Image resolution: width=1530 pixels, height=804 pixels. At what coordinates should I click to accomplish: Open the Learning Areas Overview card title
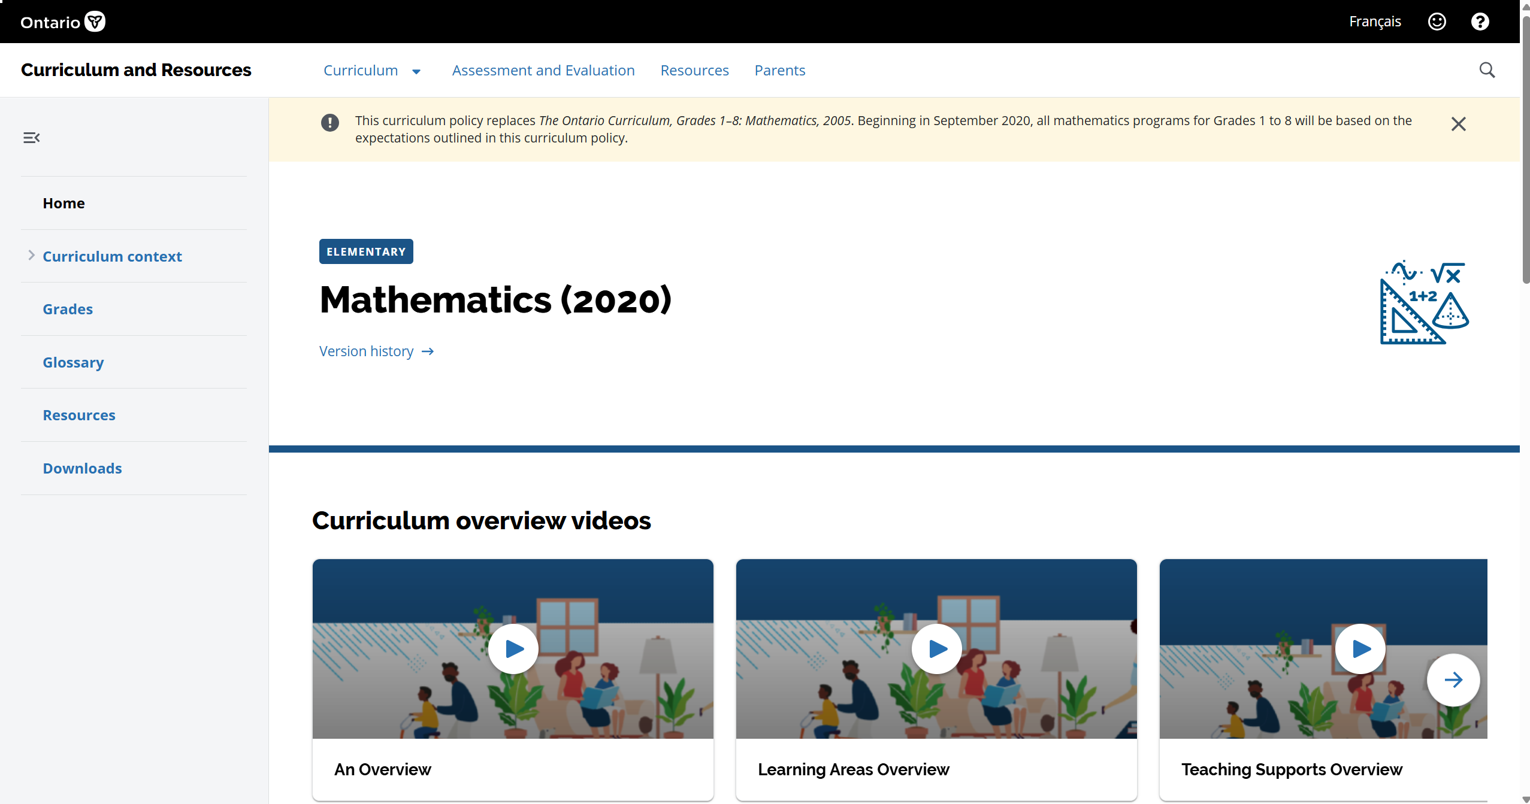point(854,769)
